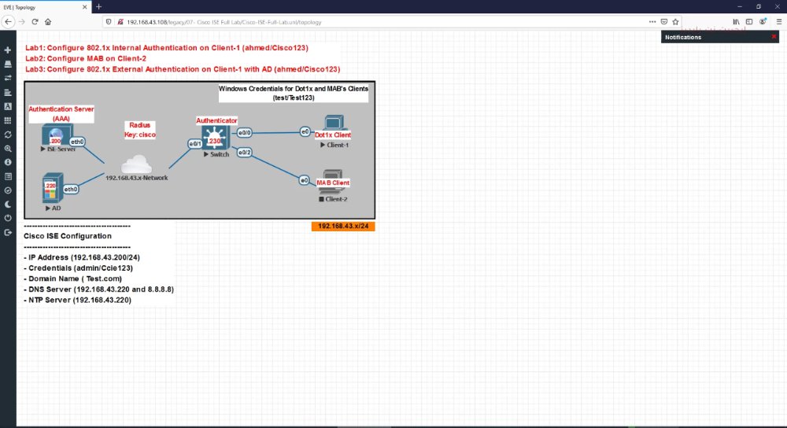787x428 pixels.
Task: Refresh topology using sidebar refresh icon
Action: 8,135
